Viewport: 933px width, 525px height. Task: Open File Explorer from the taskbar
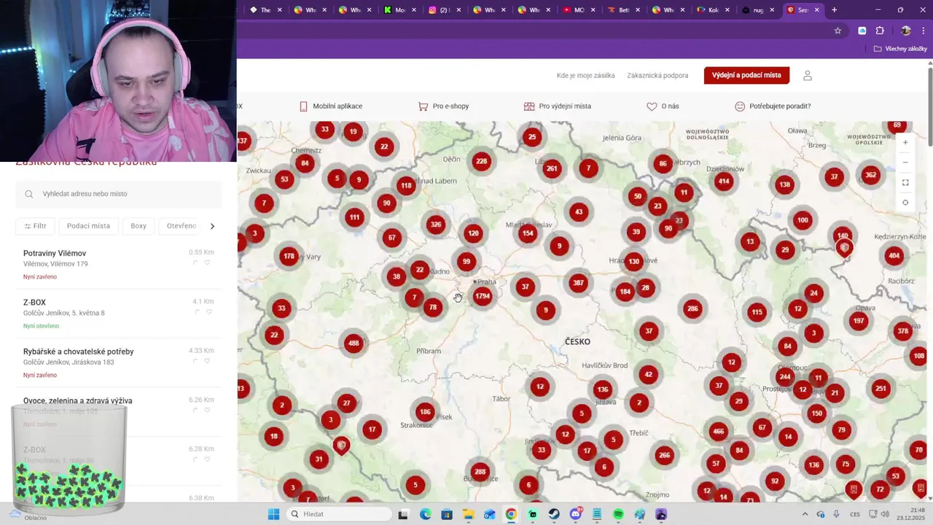coord(468,514)
